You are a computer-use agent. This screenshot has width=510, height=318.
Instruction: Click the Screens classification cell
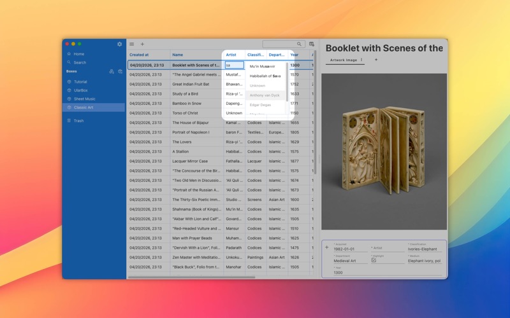(x=256, y=200)
